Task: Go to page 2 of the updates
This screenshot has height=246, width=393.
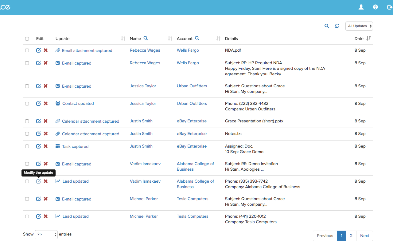Action: point(351,236)
